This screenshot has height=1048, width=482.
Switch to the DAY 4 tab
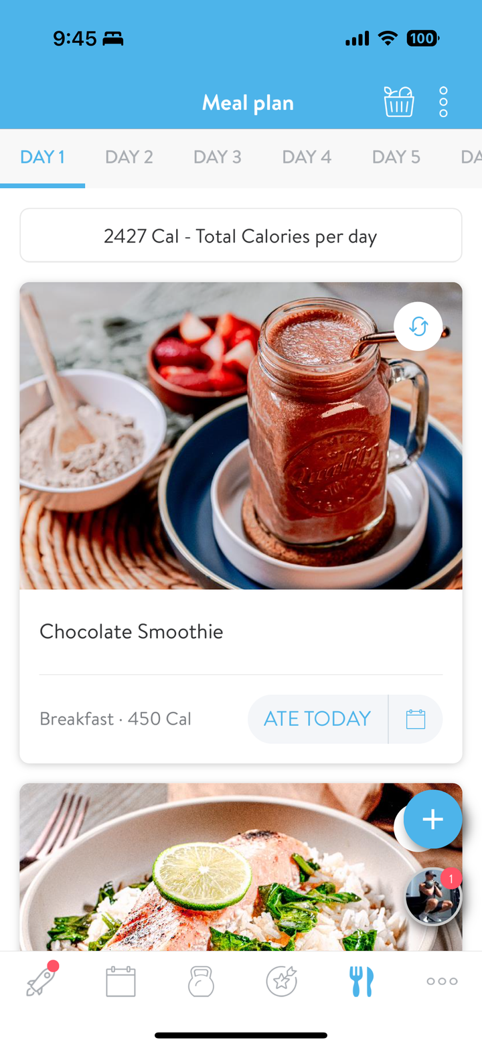tap(307, 157)
